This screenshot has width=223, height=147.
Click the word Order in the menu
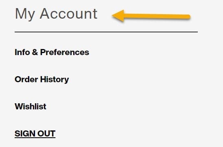[26, 79]
